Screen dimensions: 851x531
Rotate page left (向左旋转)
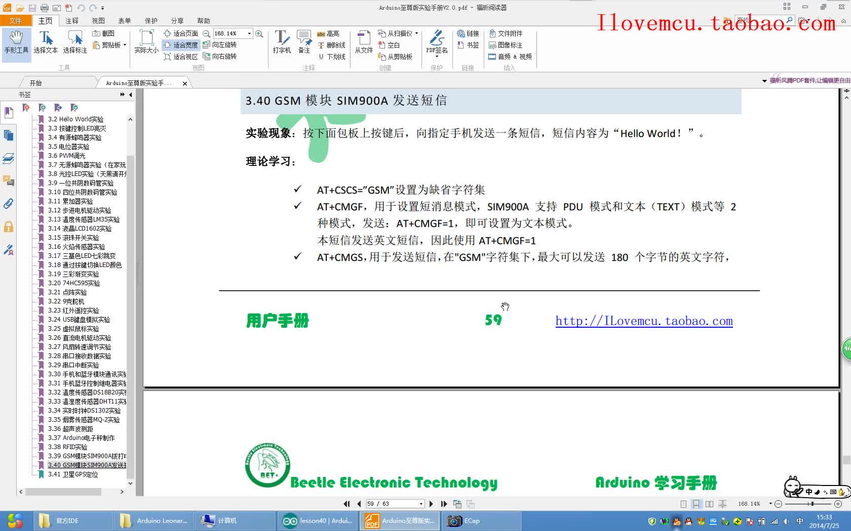(x=220, y=45)
